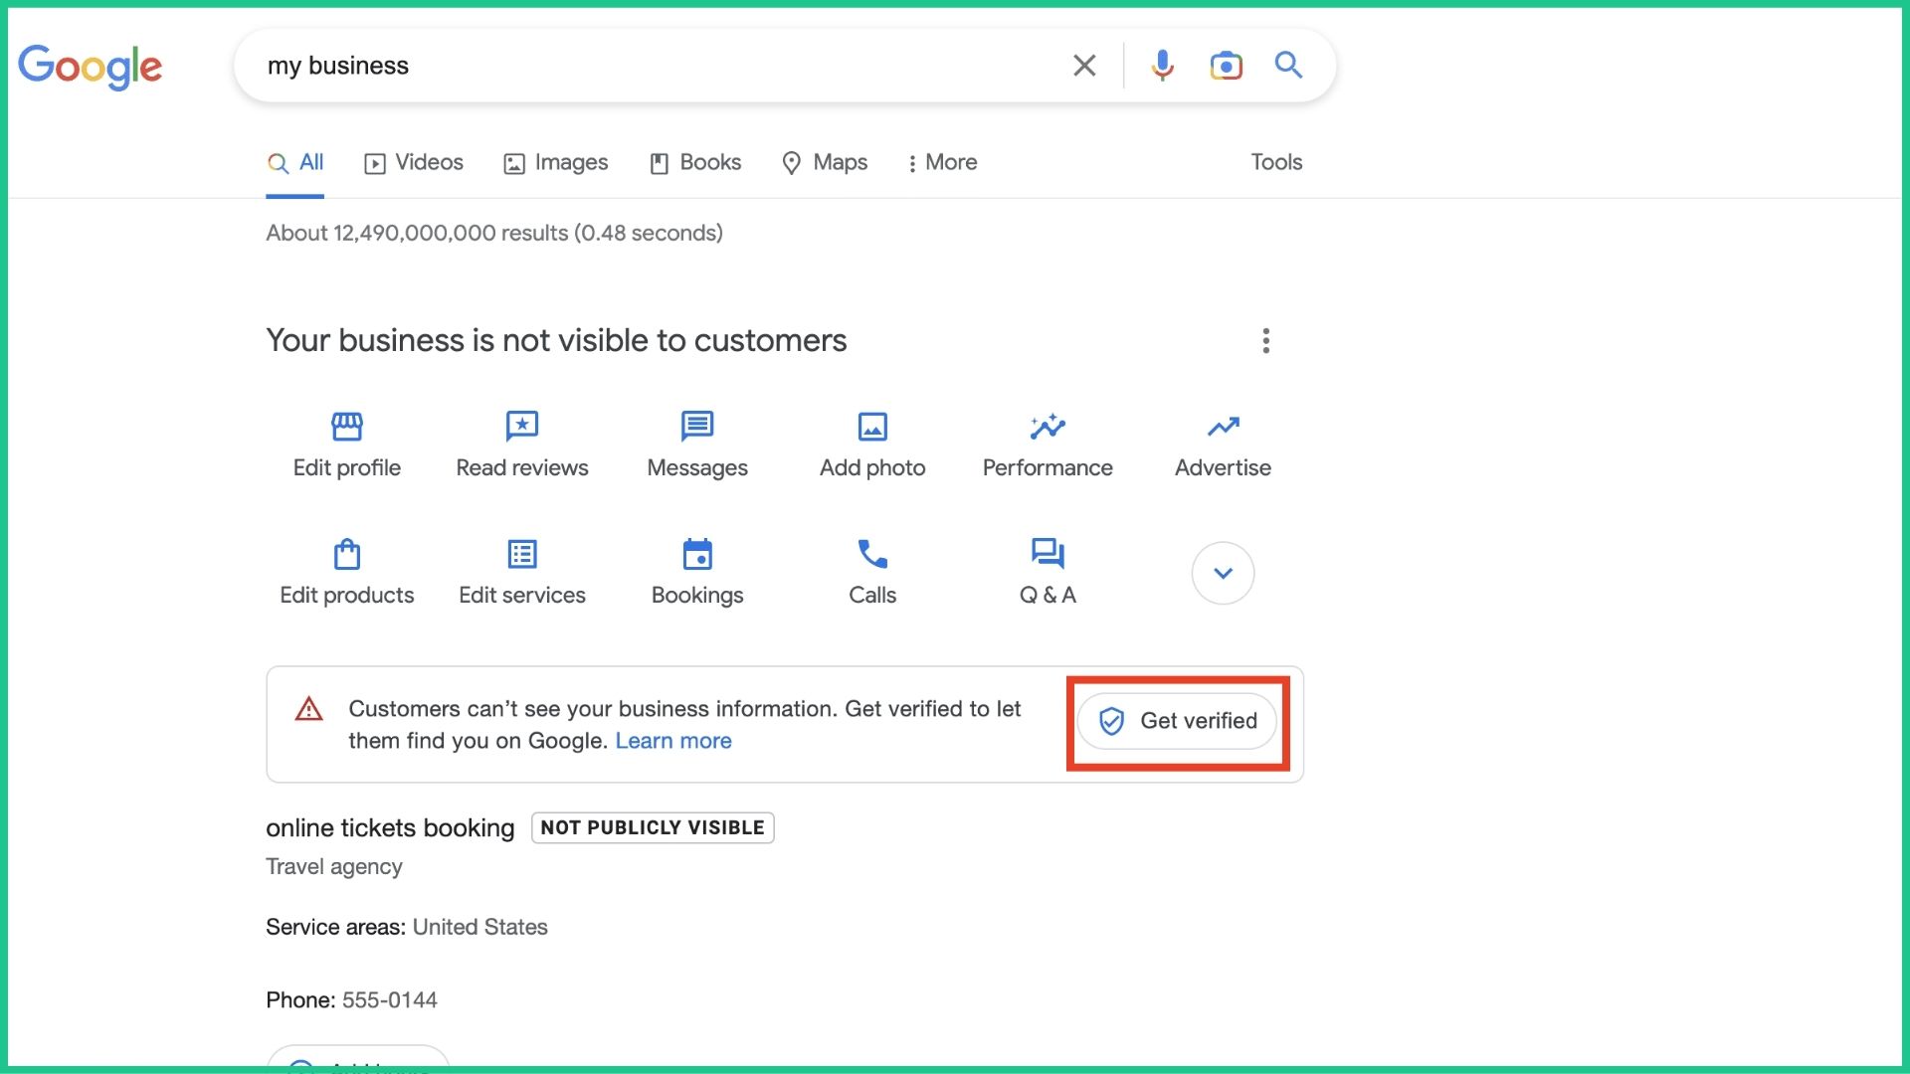
Task: Select the Add photo icon
Action: tap(872, 427)
